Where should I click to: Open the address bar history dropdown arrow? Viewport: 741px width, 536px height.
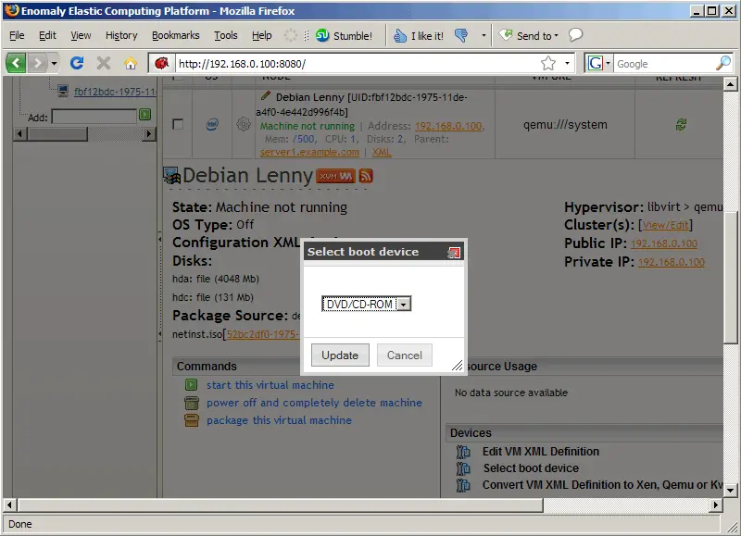tap(567, 63)
